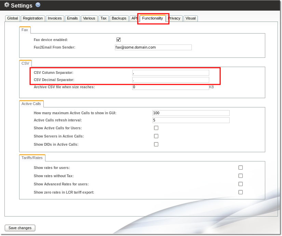Click the Archive CSV file size field
Viewport: 282px width, 236px height.
[x=171, y=87]
